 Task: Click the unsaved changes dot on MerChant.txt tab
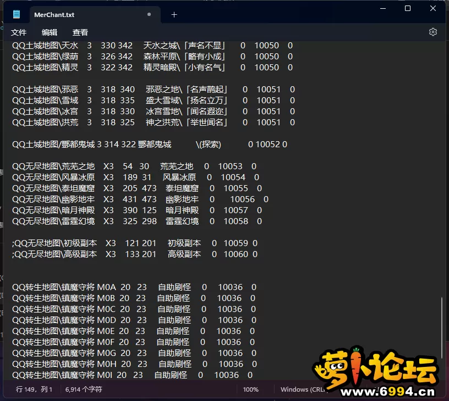pyautogui.click(x=149, y=14)
